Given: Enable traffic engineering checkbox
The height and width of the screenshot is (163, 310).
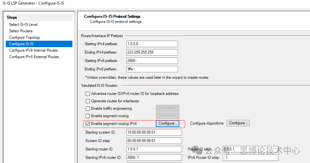Looking at the screenshot, I should tap(88, 108).
